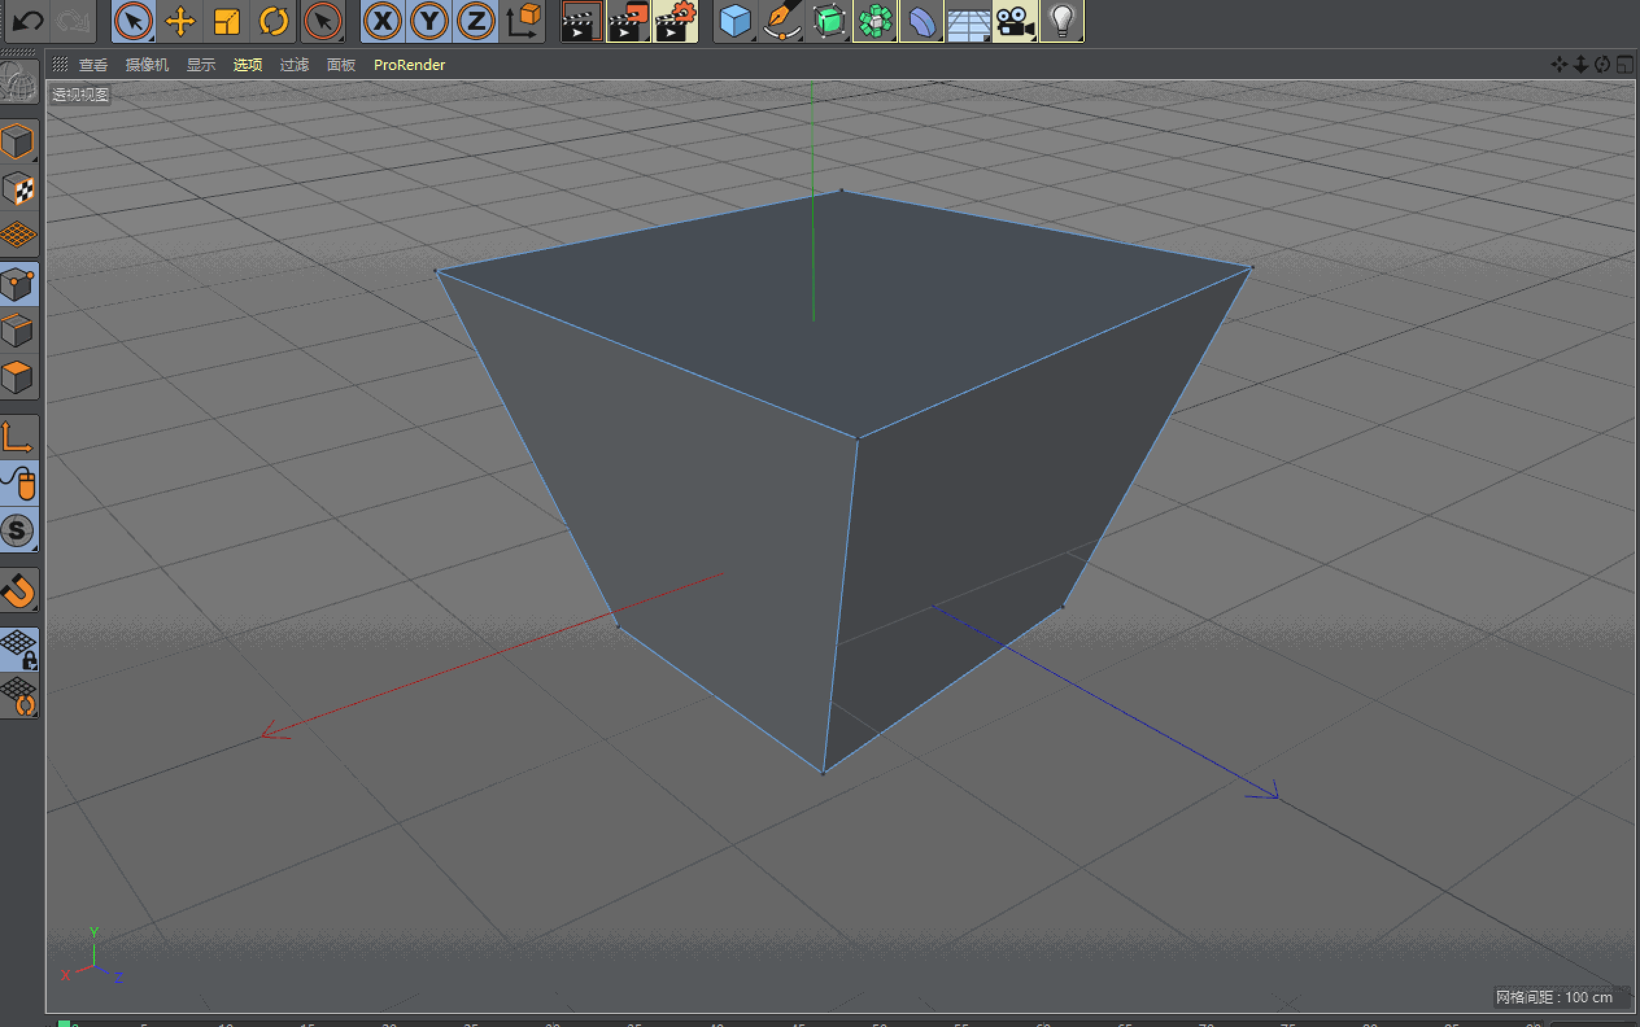1640x1027 pixels.
Task: Open the 摄像机 (Cameras) viewport menu
Action: tap(147, 65)
